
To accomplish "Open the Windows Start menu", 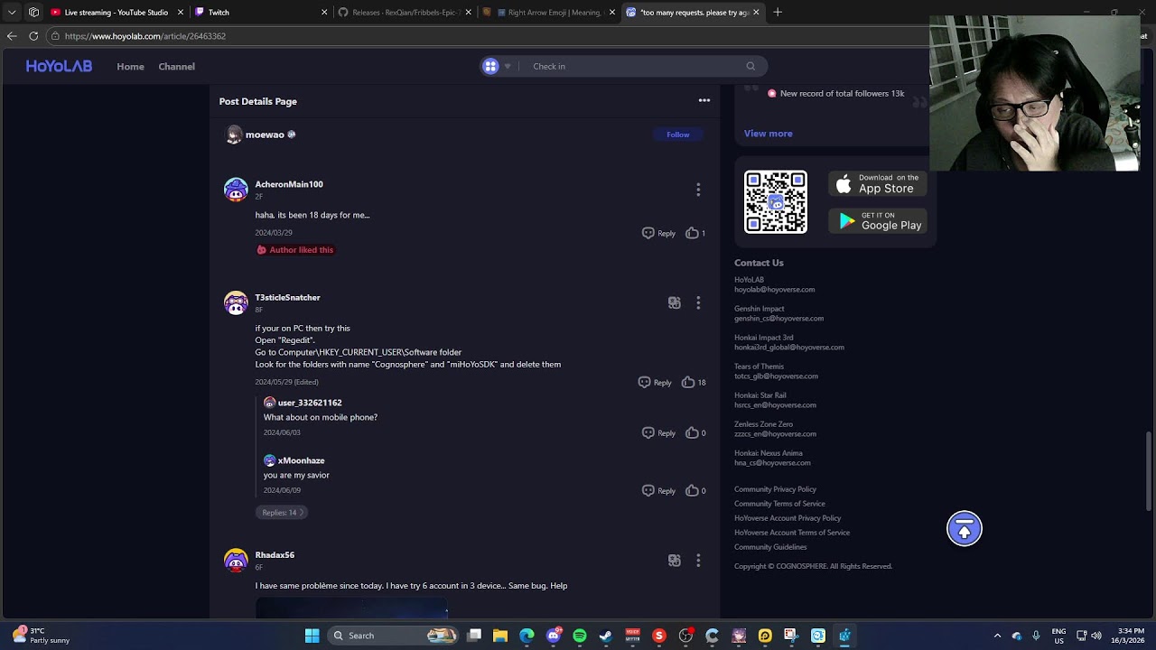I will tap(312, 636).
